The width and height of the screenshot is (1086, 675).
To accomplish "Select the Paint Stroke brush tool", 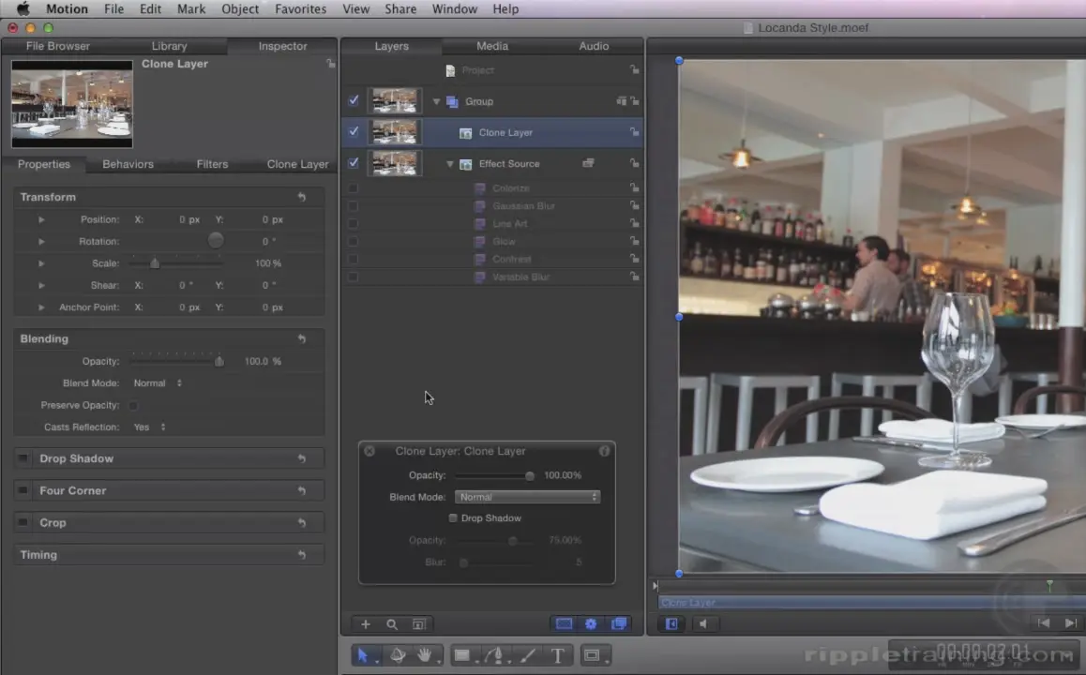I will click(x=527, y=655).
